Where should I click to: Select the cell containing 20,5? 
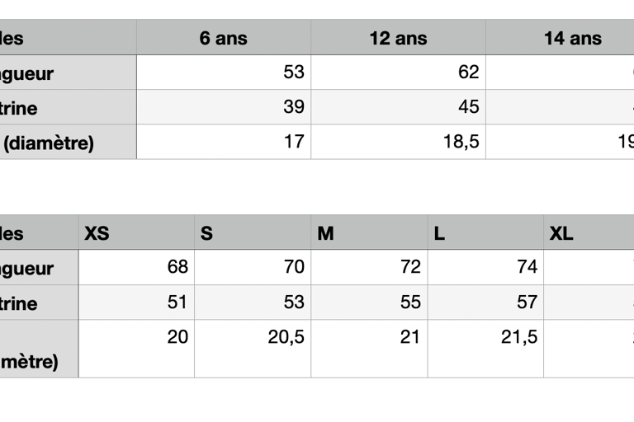[x=253, y=349]
